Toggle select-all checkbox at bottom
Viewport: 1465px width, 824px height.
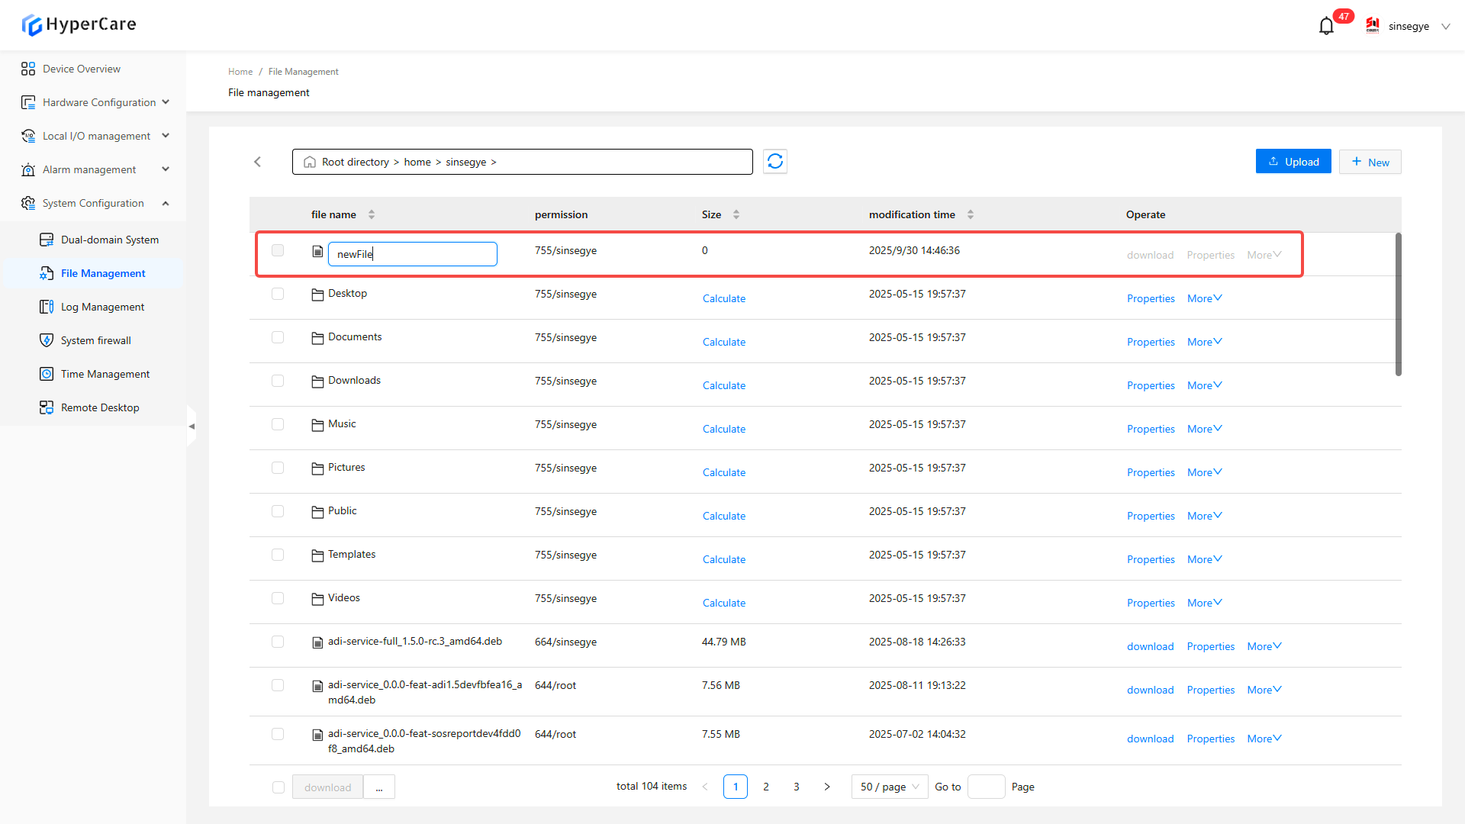pos(279,787)
